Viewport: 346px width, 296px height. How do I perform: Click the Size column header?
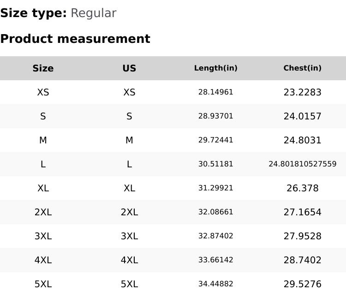pyautogui.click(x=43, y=68)
